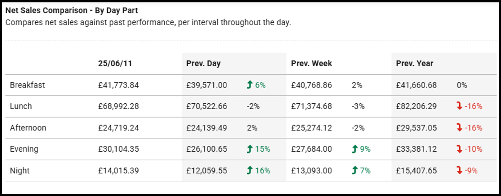The image size is (501, 196).
Task: Click the Night Prev. Year value £15,407.65
Action: coord(416,170)
